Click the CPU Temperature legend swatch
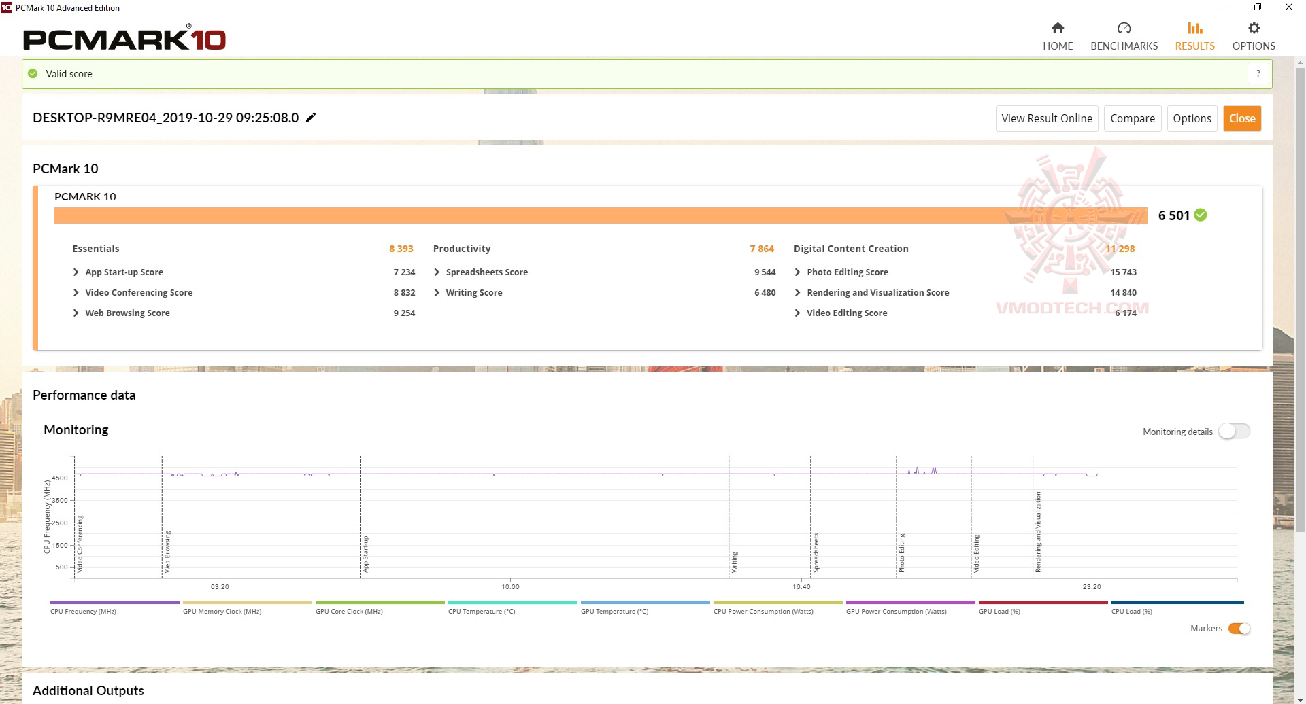Image resolution: width=1306 pixels, height=704 pixels. pyautogui.click(x=512, y=602)
